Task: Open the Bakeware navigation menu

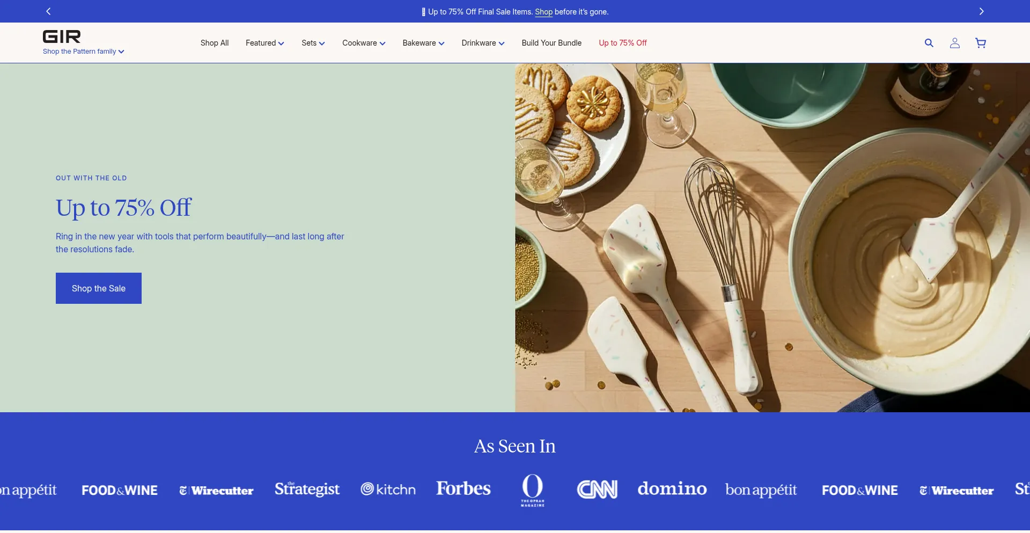Action: pyautogui.click(x=423, y=43)
